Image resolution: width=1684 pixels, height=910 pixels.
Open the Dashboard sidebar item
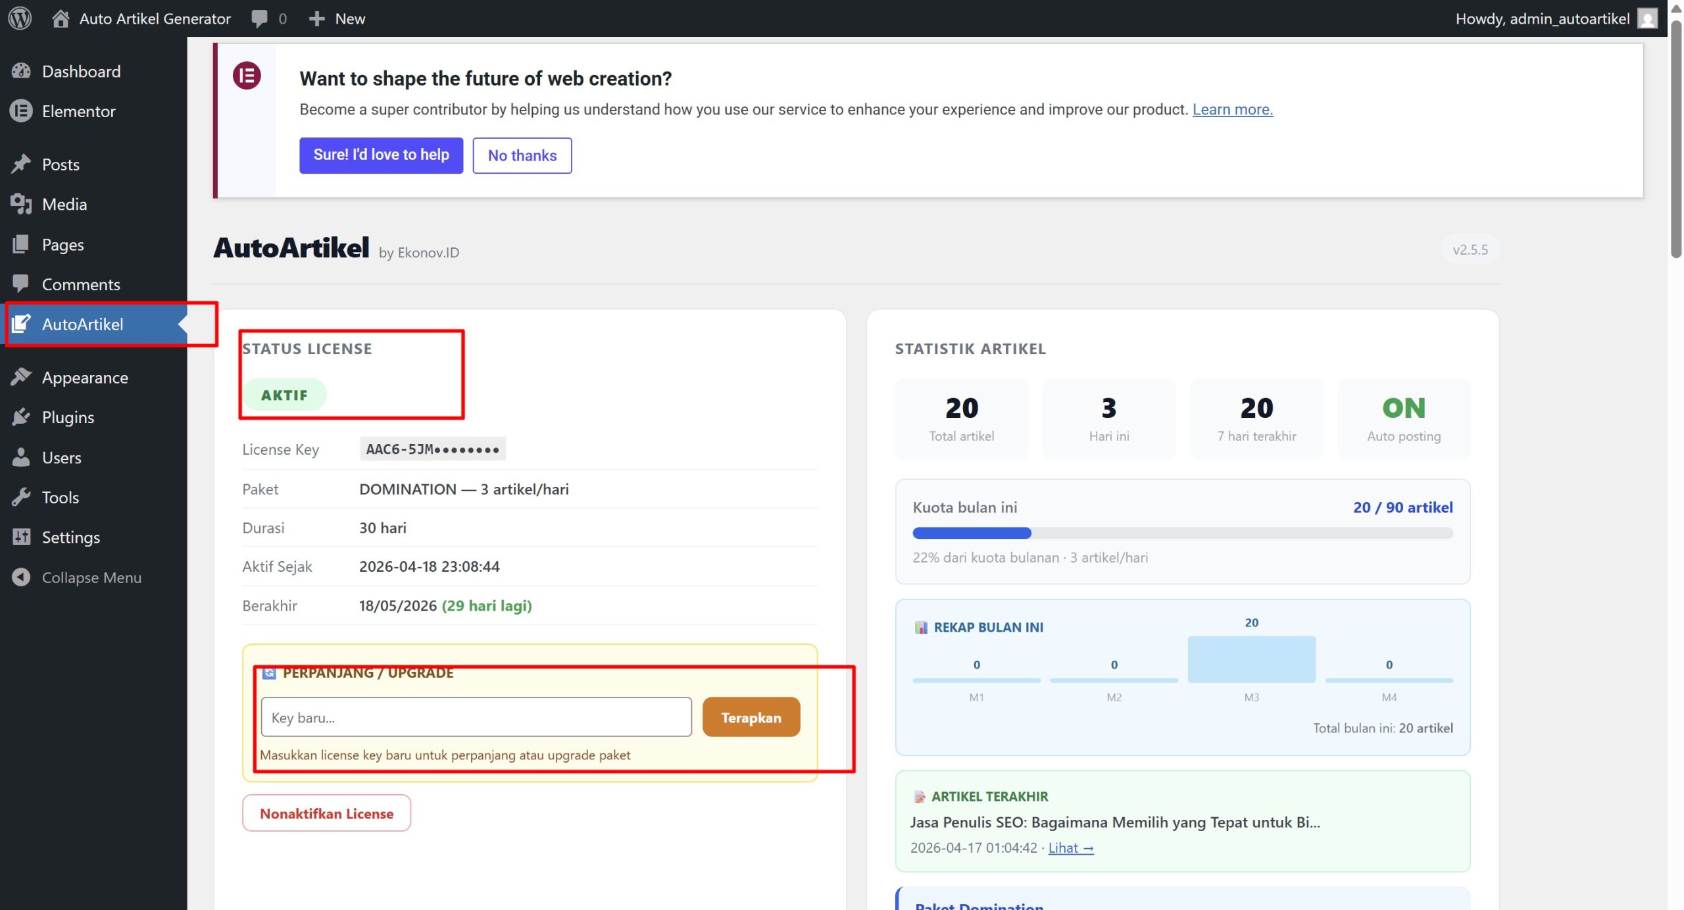81,71
